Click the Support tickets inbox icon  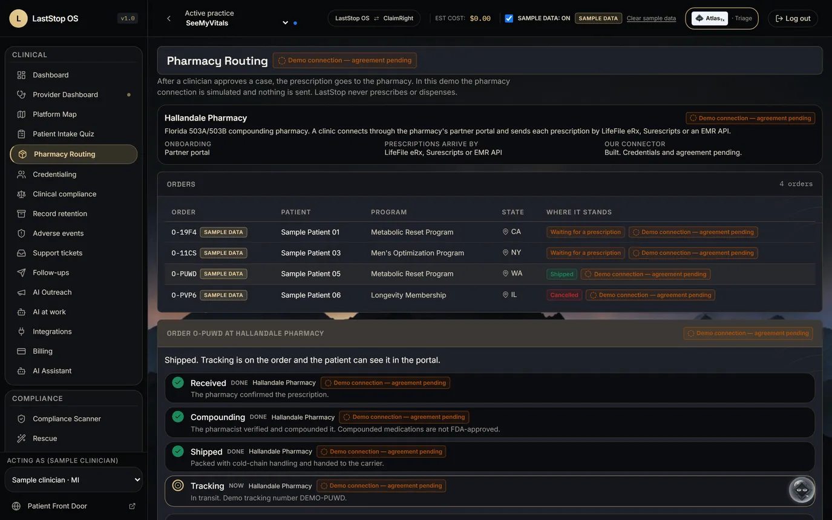click(x=21, y=253)
